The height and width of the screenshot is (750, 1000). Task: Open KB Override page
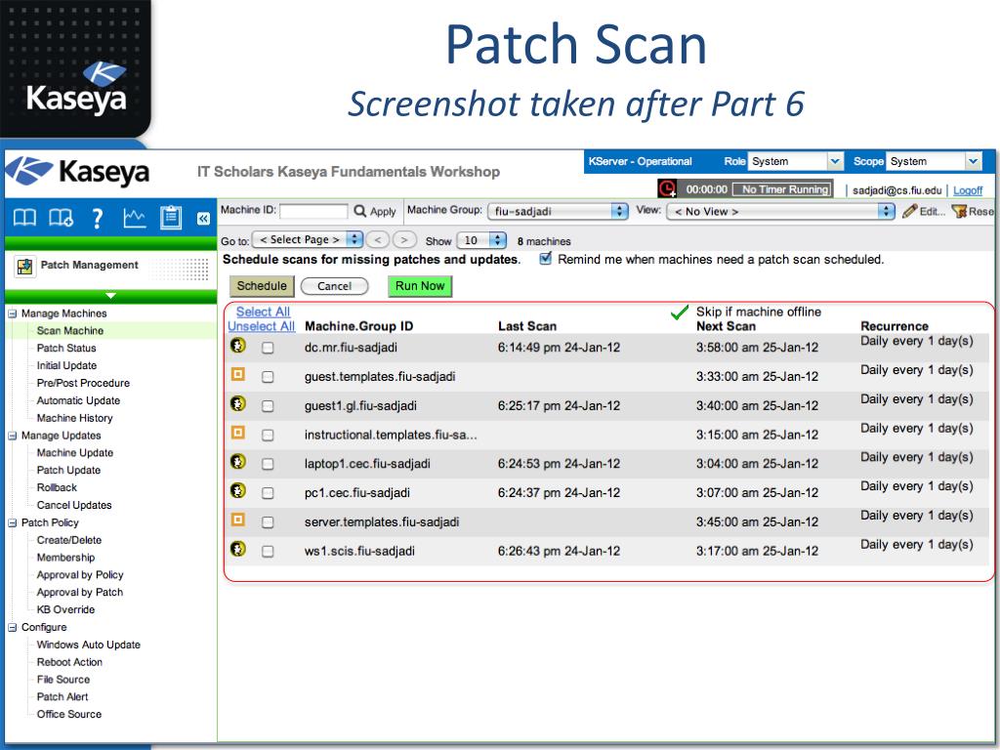tap(65, 609)
